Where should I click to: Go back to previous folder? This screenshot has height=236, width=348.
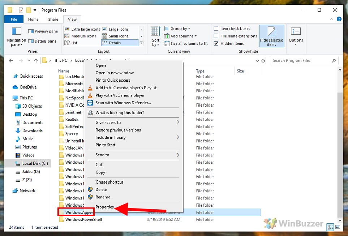click(x=10, y=61)
